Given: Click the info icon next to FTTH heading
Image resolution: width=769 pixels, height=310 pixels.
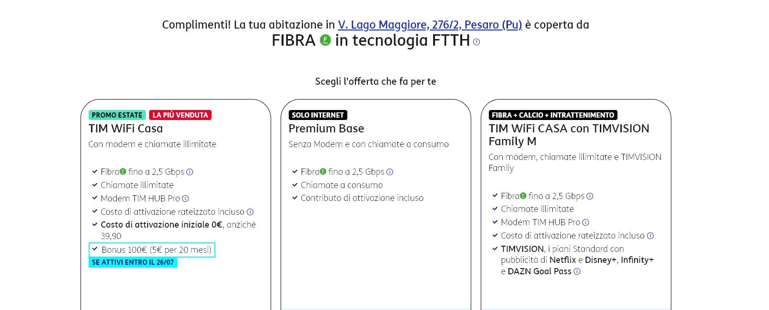Looking at the screenshot, I should pos(476,42).
